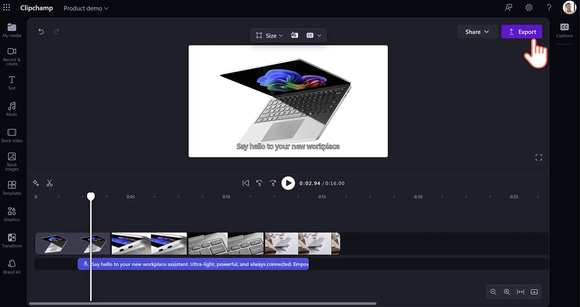Select the caption text 'Say hello to your new workplace'
This screenshot has height=307, width=580.
(x=288, y=146)
